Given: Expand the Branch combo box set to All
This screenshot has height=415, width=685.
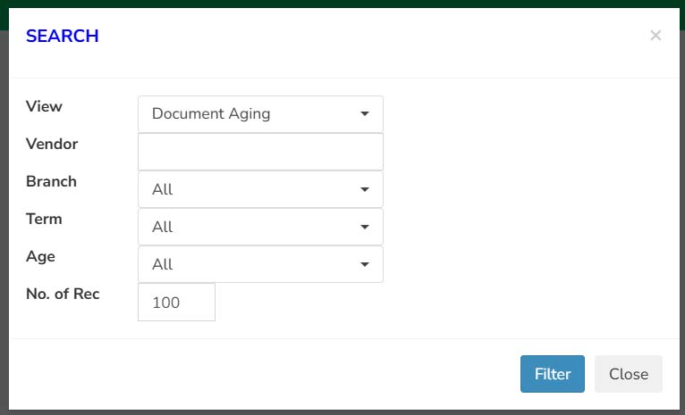Looking at the screenshot, I should click(x=260, y=189).
